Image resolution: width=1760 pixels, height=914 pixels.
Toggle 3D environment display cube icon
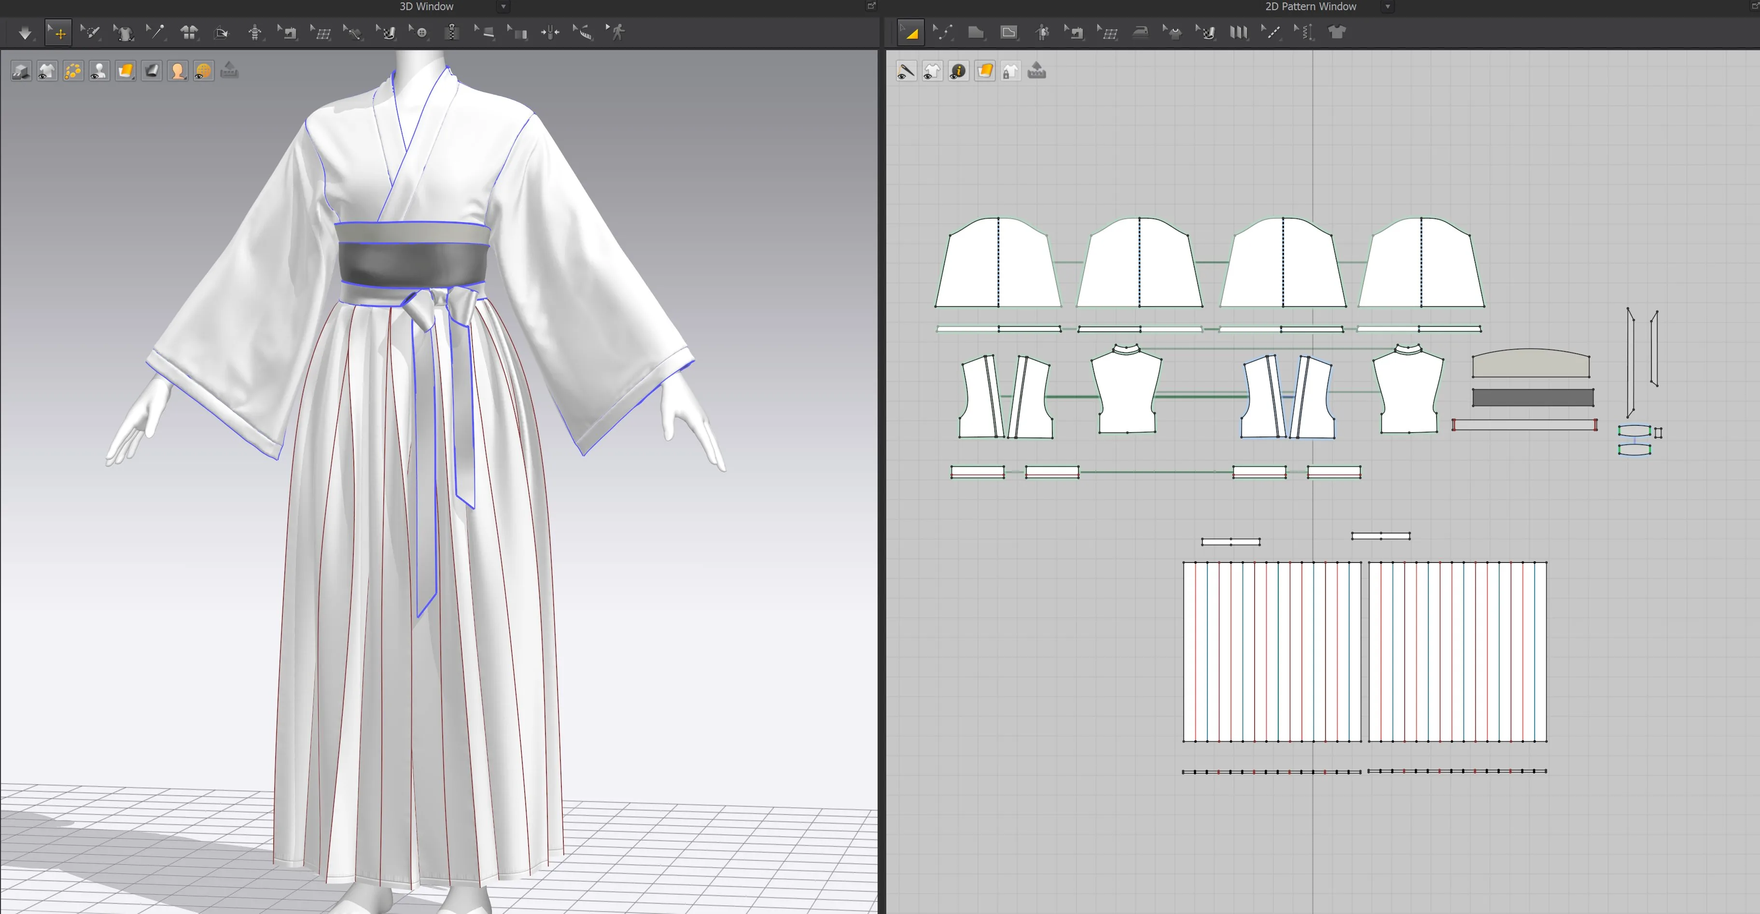(21, 71)
